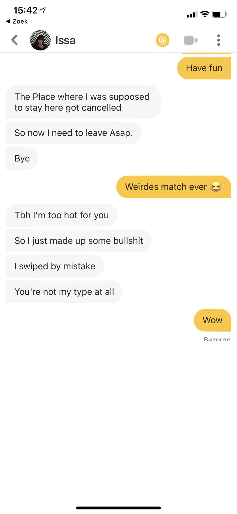The height and width of the screenshot is (514, 237).
Task: Tap the home indicator bar at bottom
Action: coord(118,508)
